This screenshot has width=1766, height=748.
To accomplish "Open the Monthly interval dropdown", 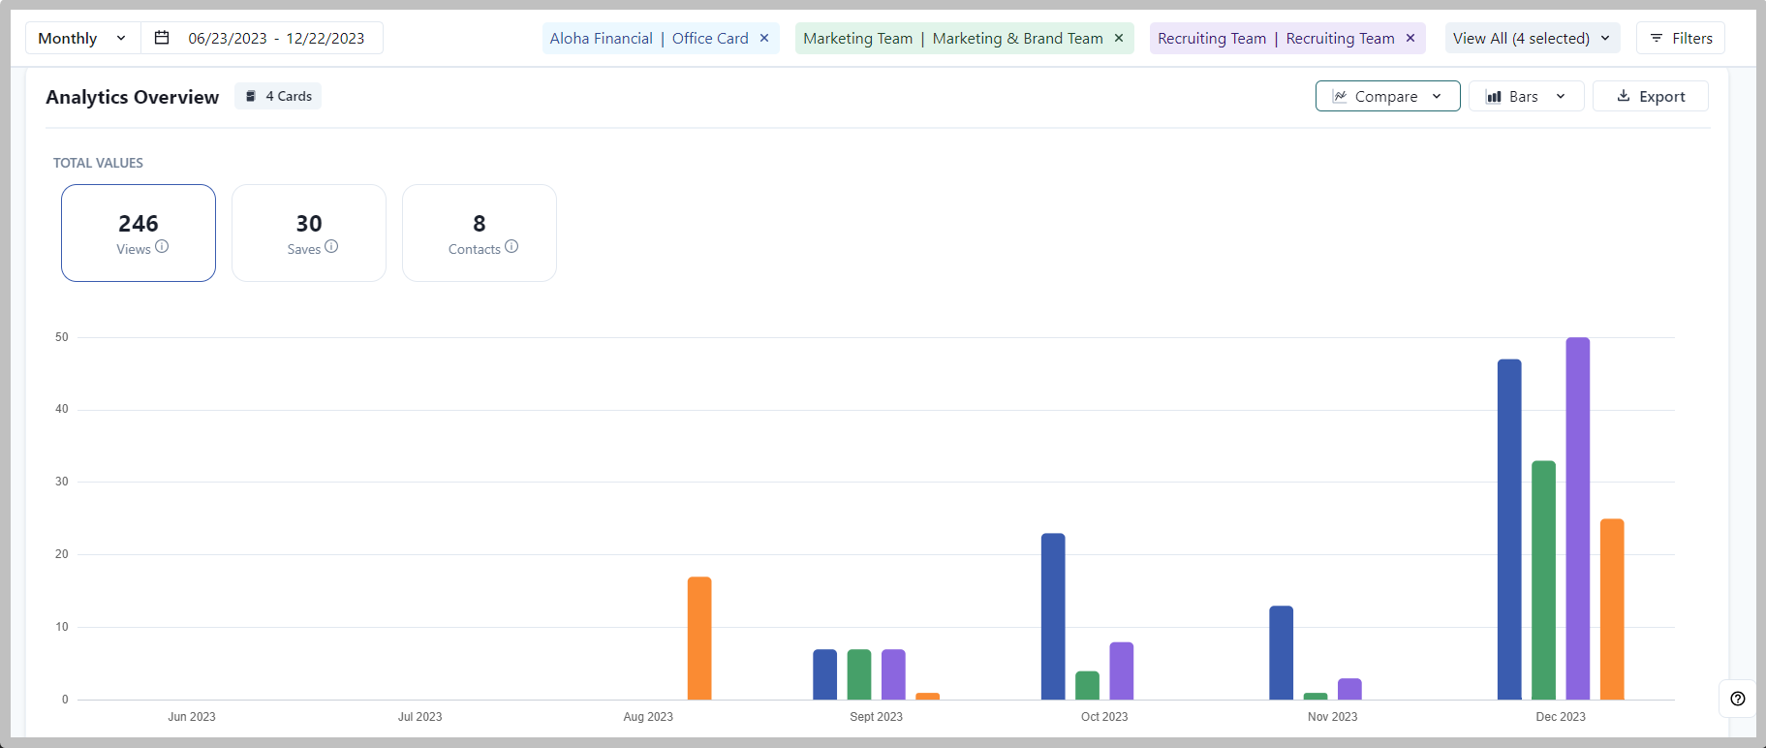I will pos(83,38).
